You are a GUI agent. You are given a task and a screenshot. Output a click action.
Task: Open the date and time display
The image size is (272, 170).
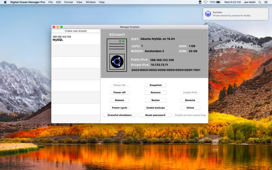[x=233, y=2]
